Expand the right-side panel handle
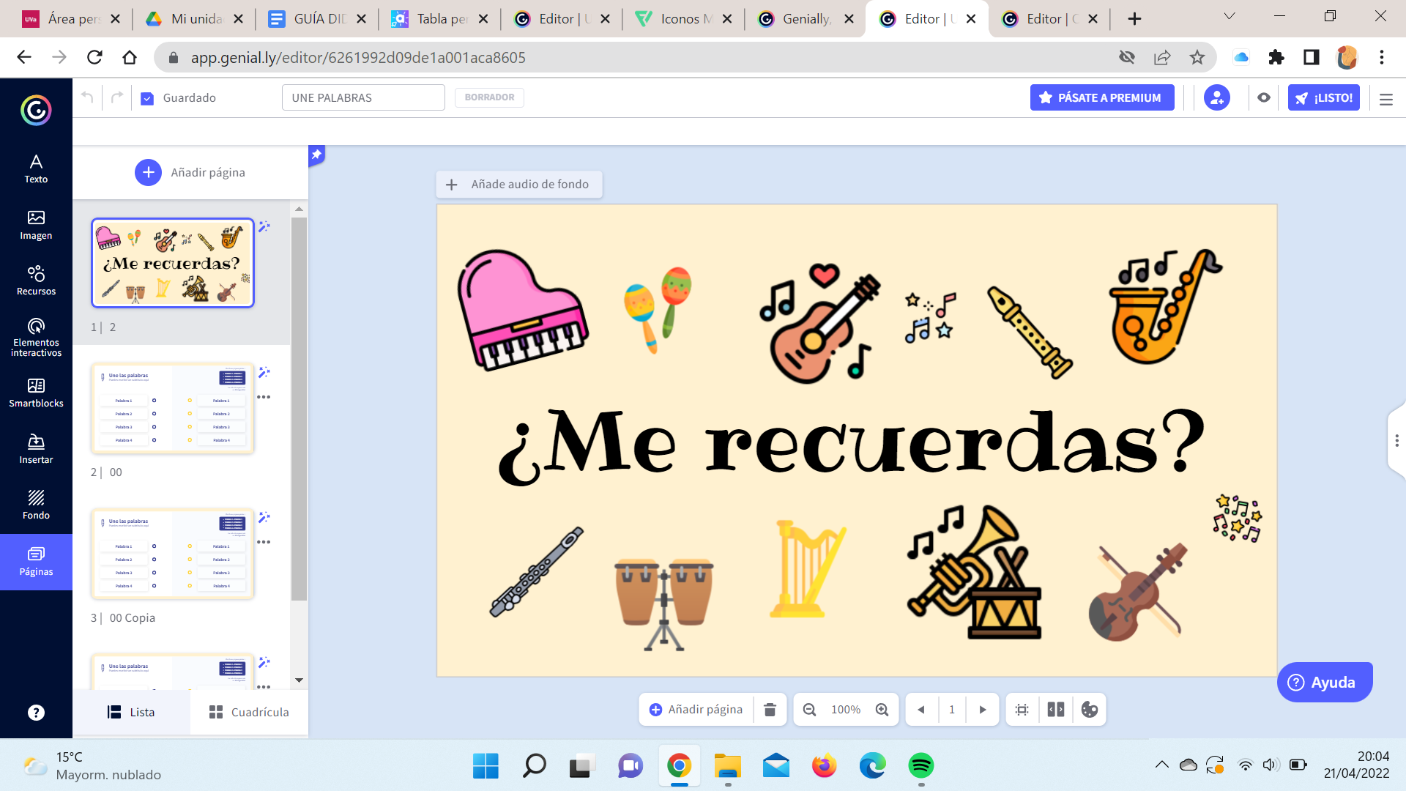Screen dimensions: 1406x791 1396,440
